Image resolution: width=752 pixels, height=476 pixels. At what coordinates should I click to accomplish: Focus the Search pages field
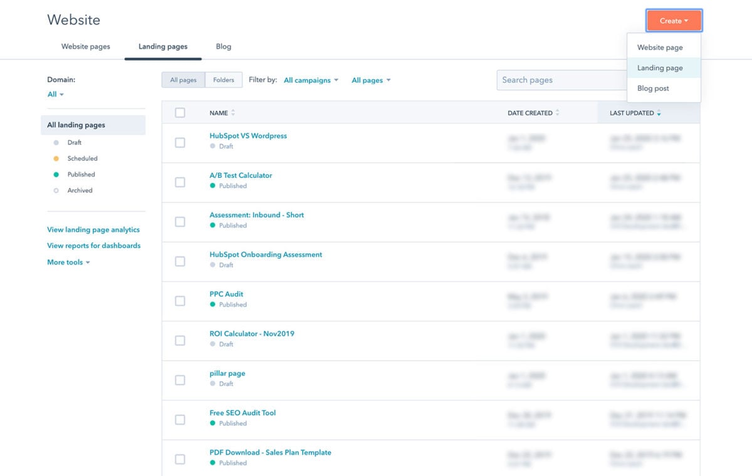(561, 80)
